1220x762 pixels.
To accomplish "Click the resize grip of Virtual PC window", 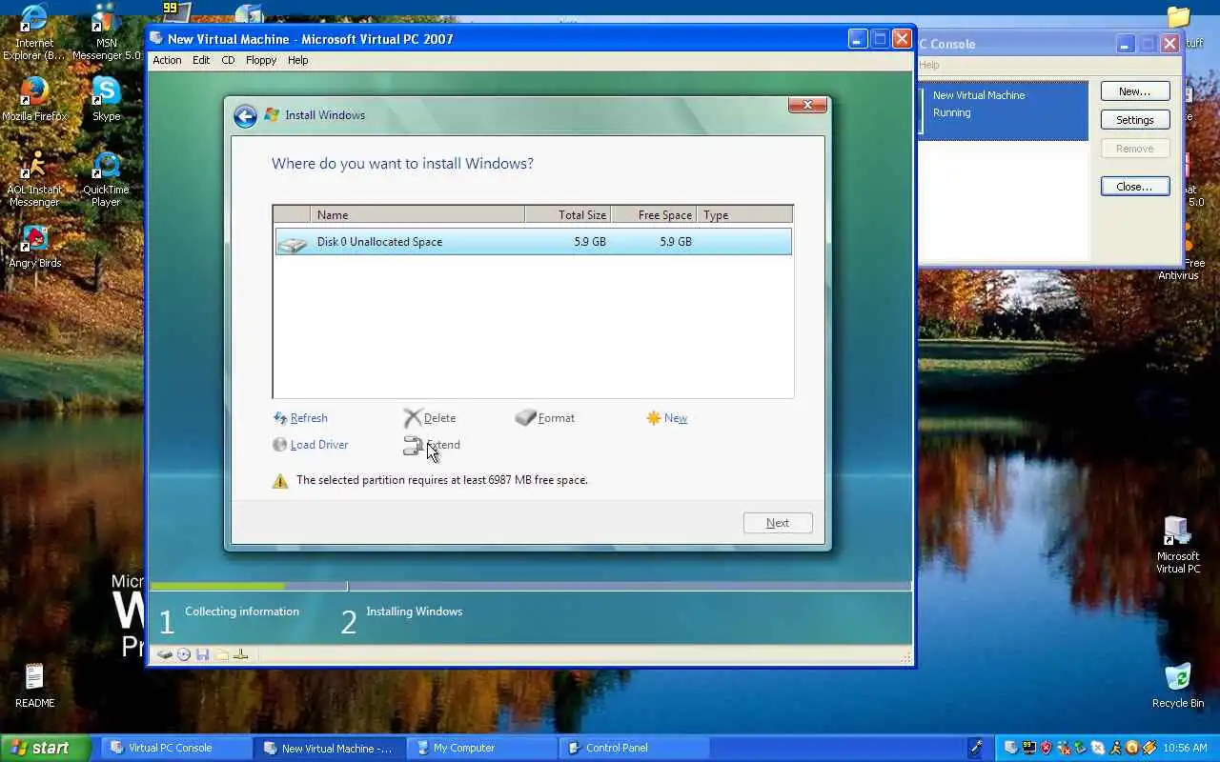I will click(x=906, y=656).
